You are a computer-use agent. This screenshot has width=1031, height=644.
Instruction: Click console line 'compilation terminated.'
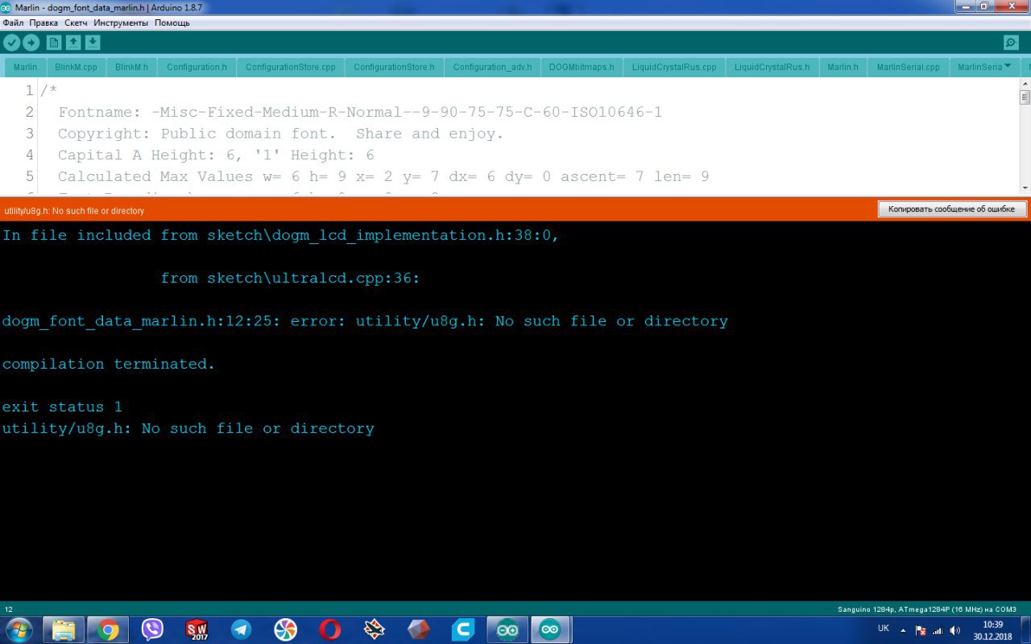[x=109, y=364]
